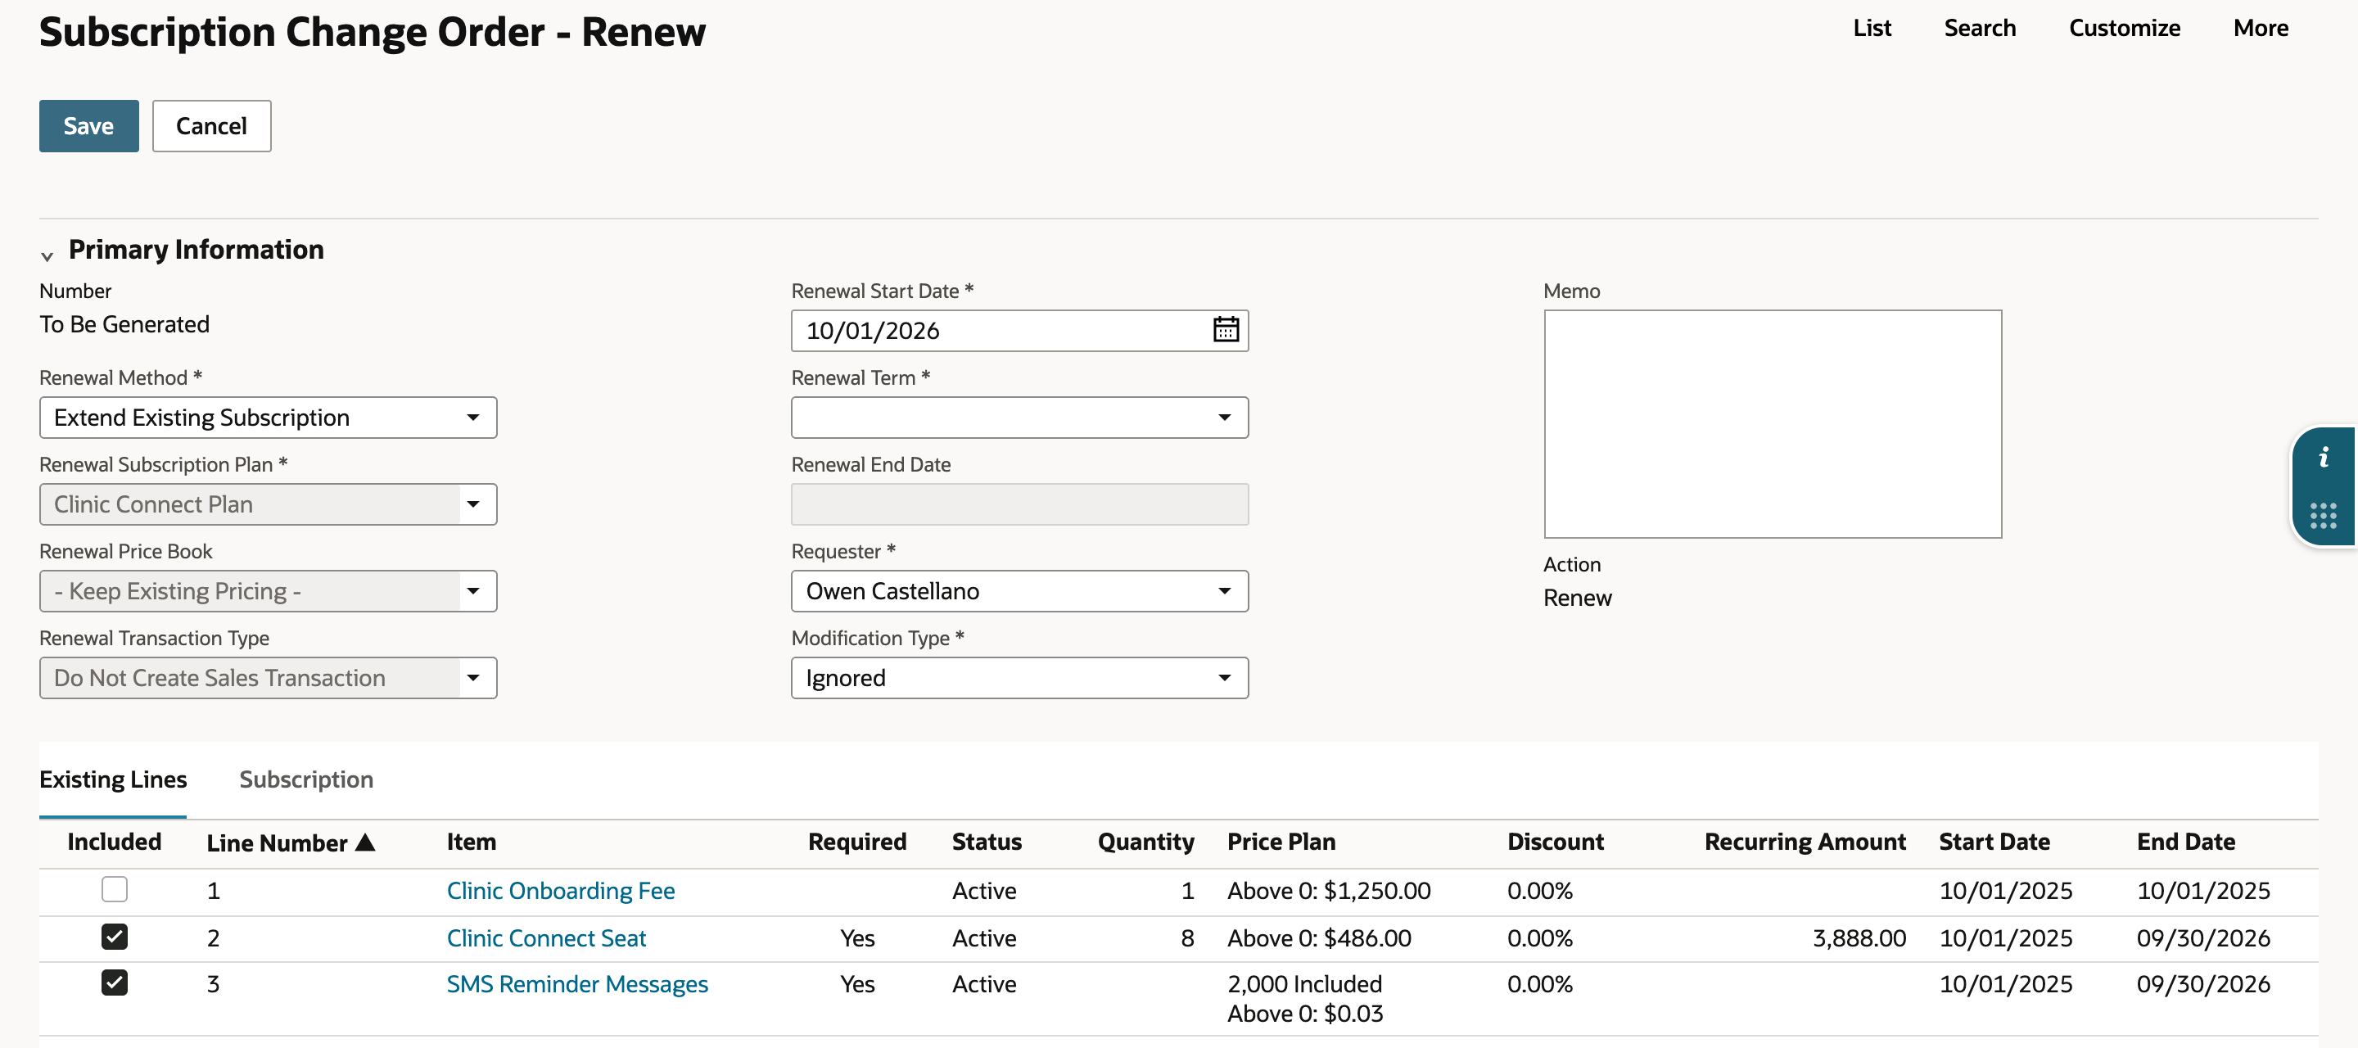
Task: Open the Search menu item
Action: (x=1980, y=29)
